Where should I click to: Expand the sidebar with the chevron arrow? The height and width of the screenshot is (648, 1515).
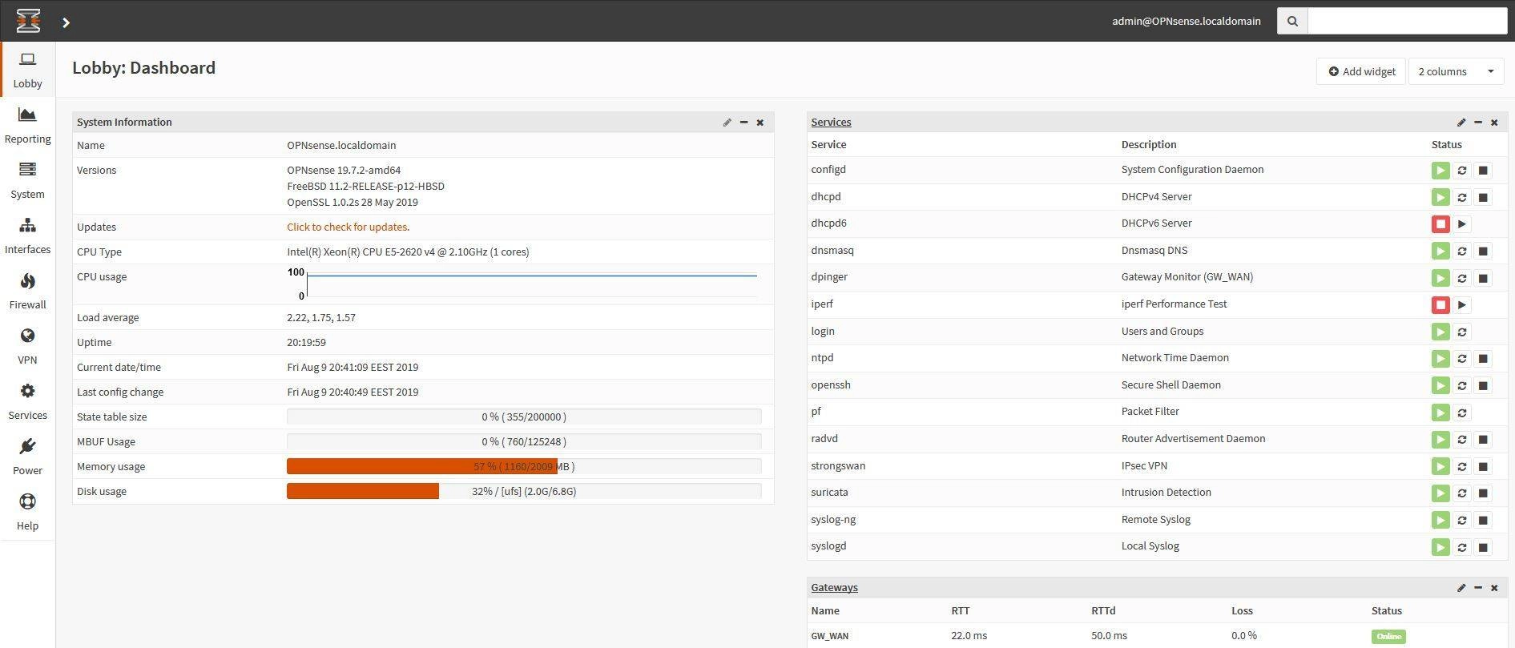(x=66, y=22)
